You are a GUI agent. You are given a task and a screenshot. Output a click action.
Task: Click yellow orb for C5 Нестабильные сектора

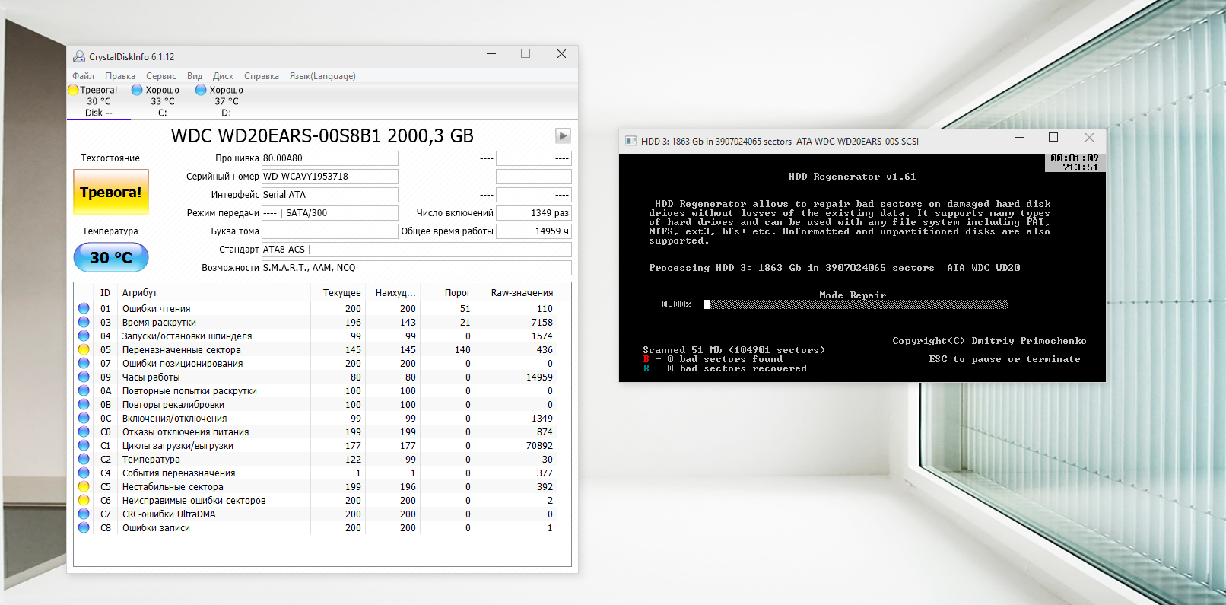point(84,486)
